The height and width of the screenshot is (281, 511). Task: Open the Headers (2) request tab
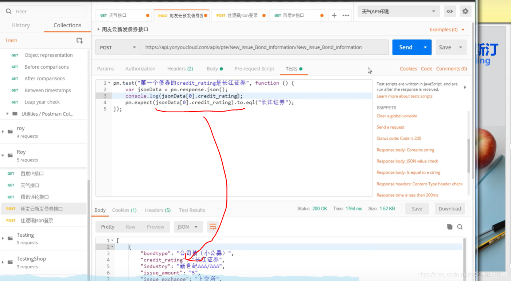point(180,69)
